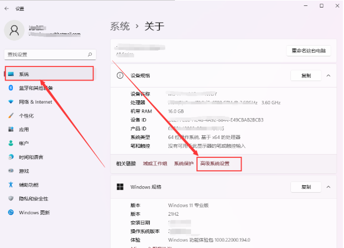
Task: Open Windows Update settings
Action: coord(34,213)
